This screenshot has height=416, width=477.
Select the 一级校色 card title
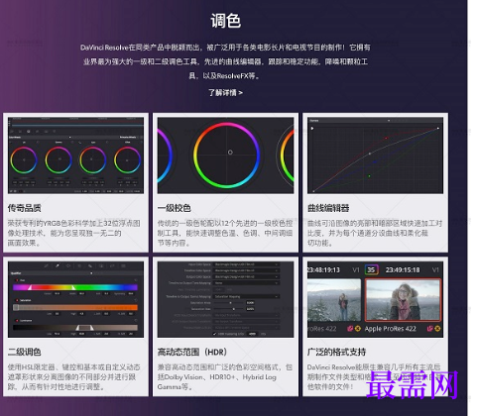(x=175, y=208)
